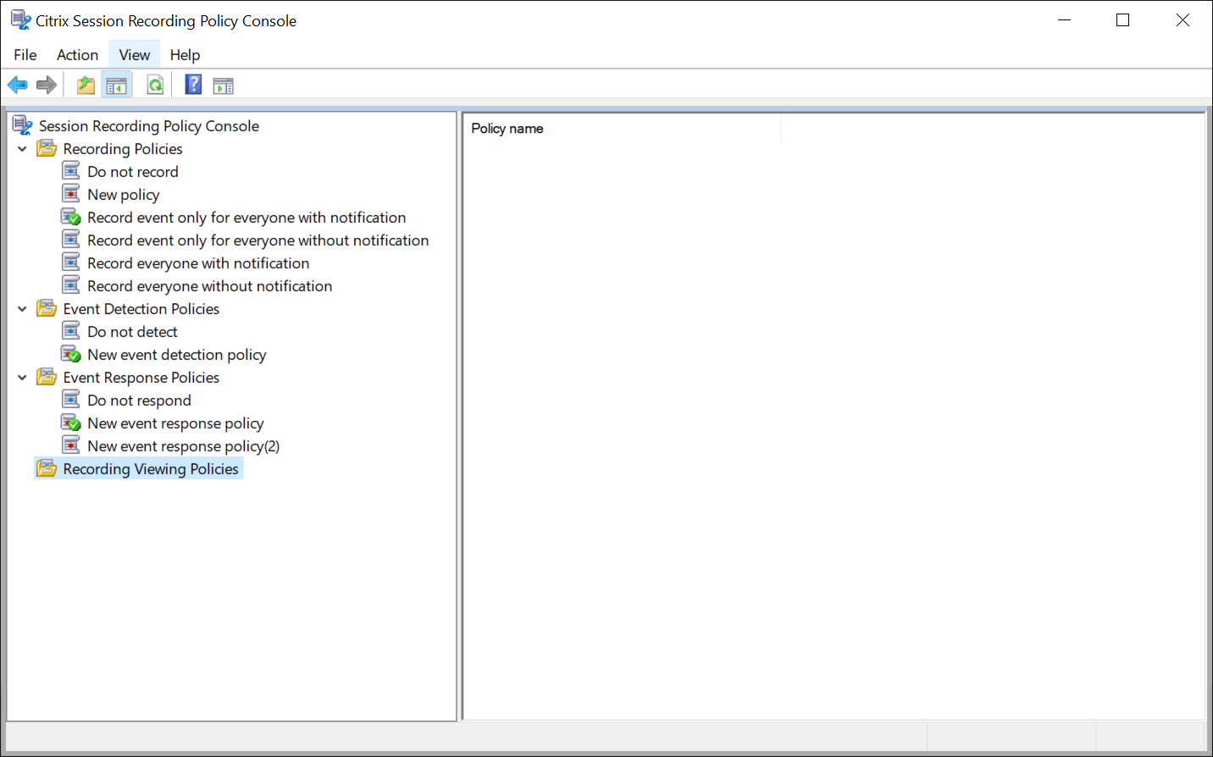
Task: Click the Back navigation arrow
Action: (17, 84)
